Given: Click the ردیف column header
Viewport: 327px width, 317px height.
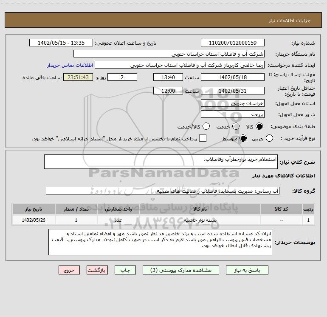Looking at the screenshot, I should (x=308, y=209).
